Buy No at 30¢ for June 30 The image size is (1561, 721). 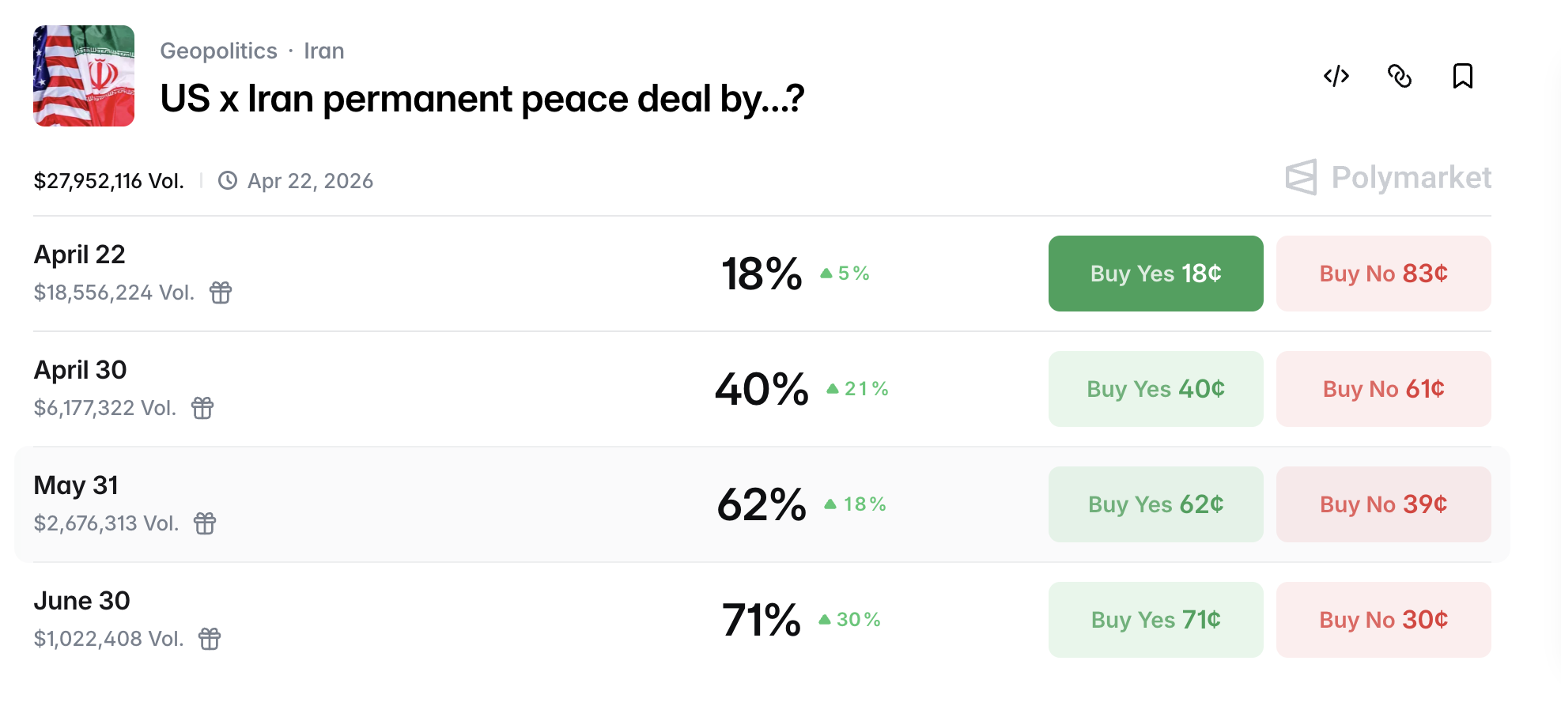point(1383,620)
